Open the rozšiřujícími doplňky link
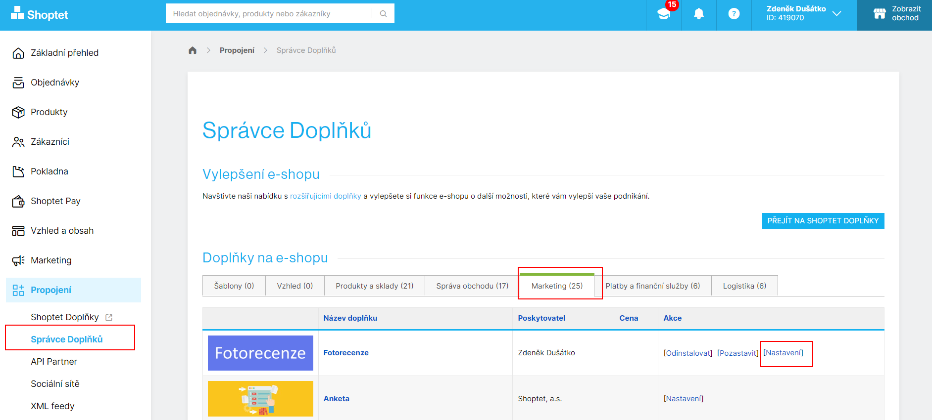932x420 pixels. pos(326,196)
